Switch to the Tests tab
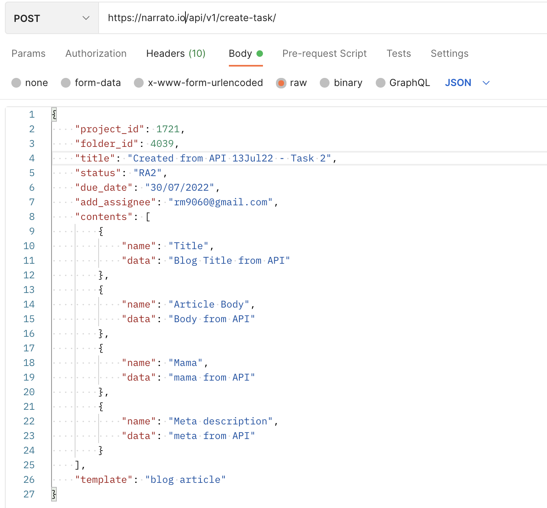Screen dimensions: 547x508 click(398, 54)
